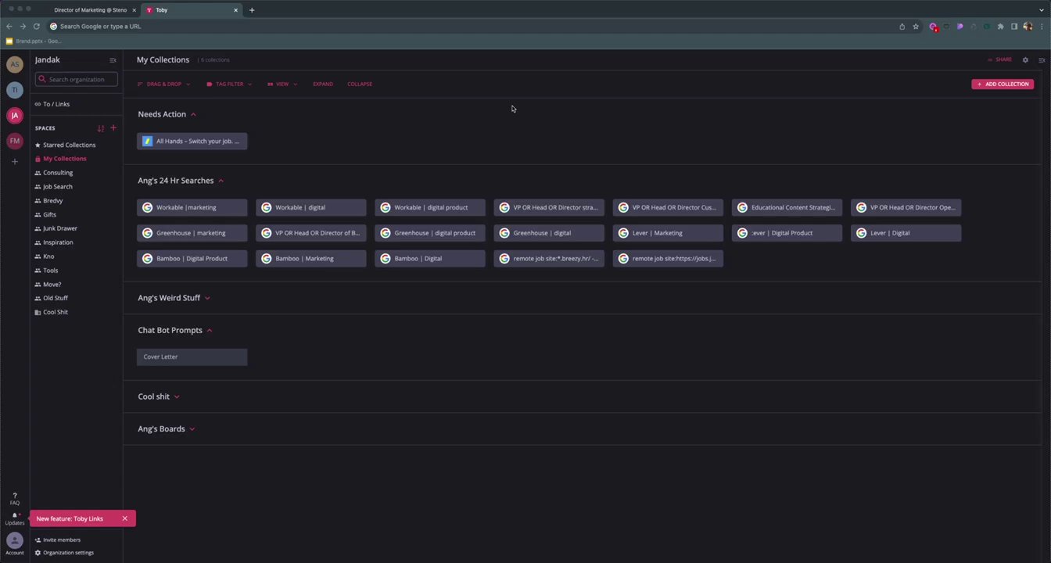Click the browser share page icon
1051x563 pixels.
click(902, 27)
